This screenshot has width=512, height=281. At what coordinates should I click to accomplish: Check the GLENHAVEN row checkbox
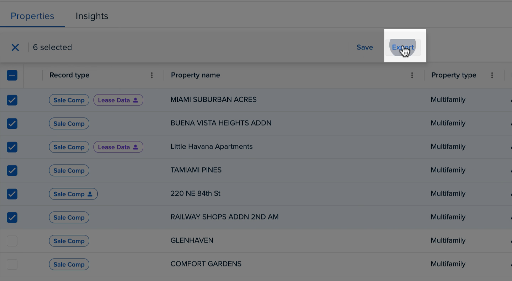tap(12, 241)
